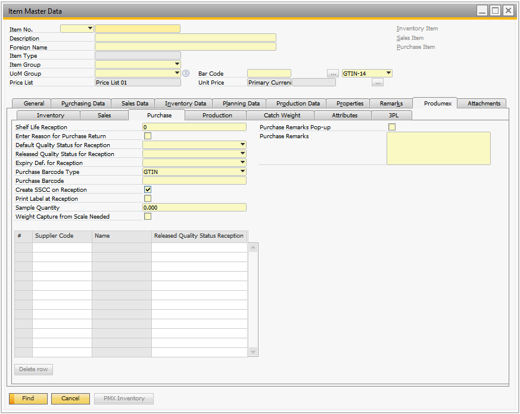Click the supplier table scroll up arrow
The height and width of the screenshot is (414, 520).
[253, 247]
